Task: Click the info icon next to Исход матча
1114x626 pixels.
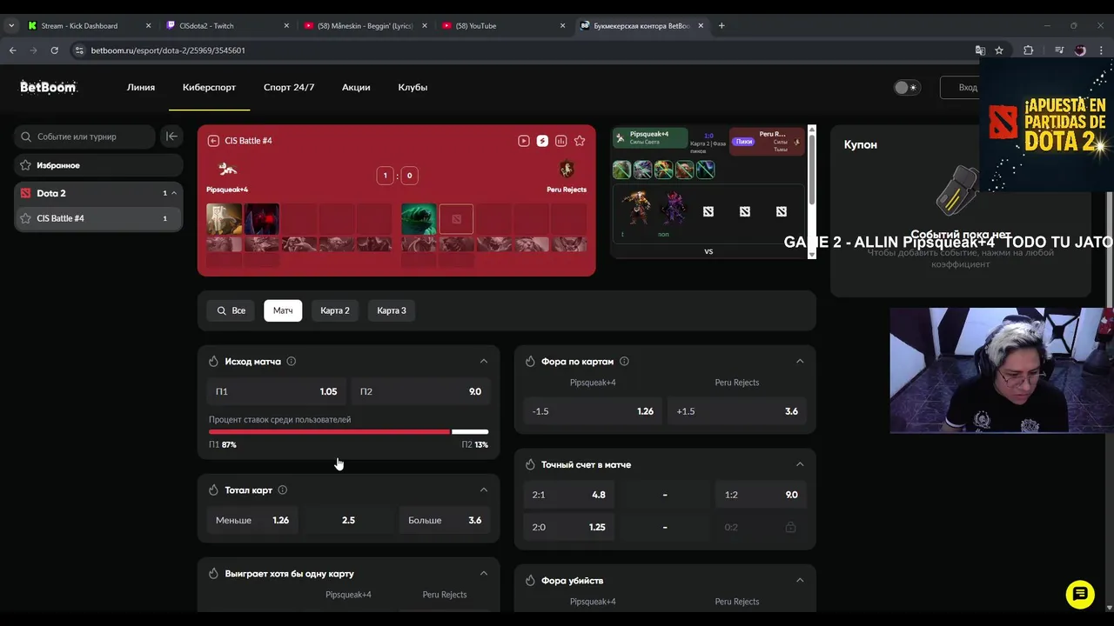Action: coord(292,362)
